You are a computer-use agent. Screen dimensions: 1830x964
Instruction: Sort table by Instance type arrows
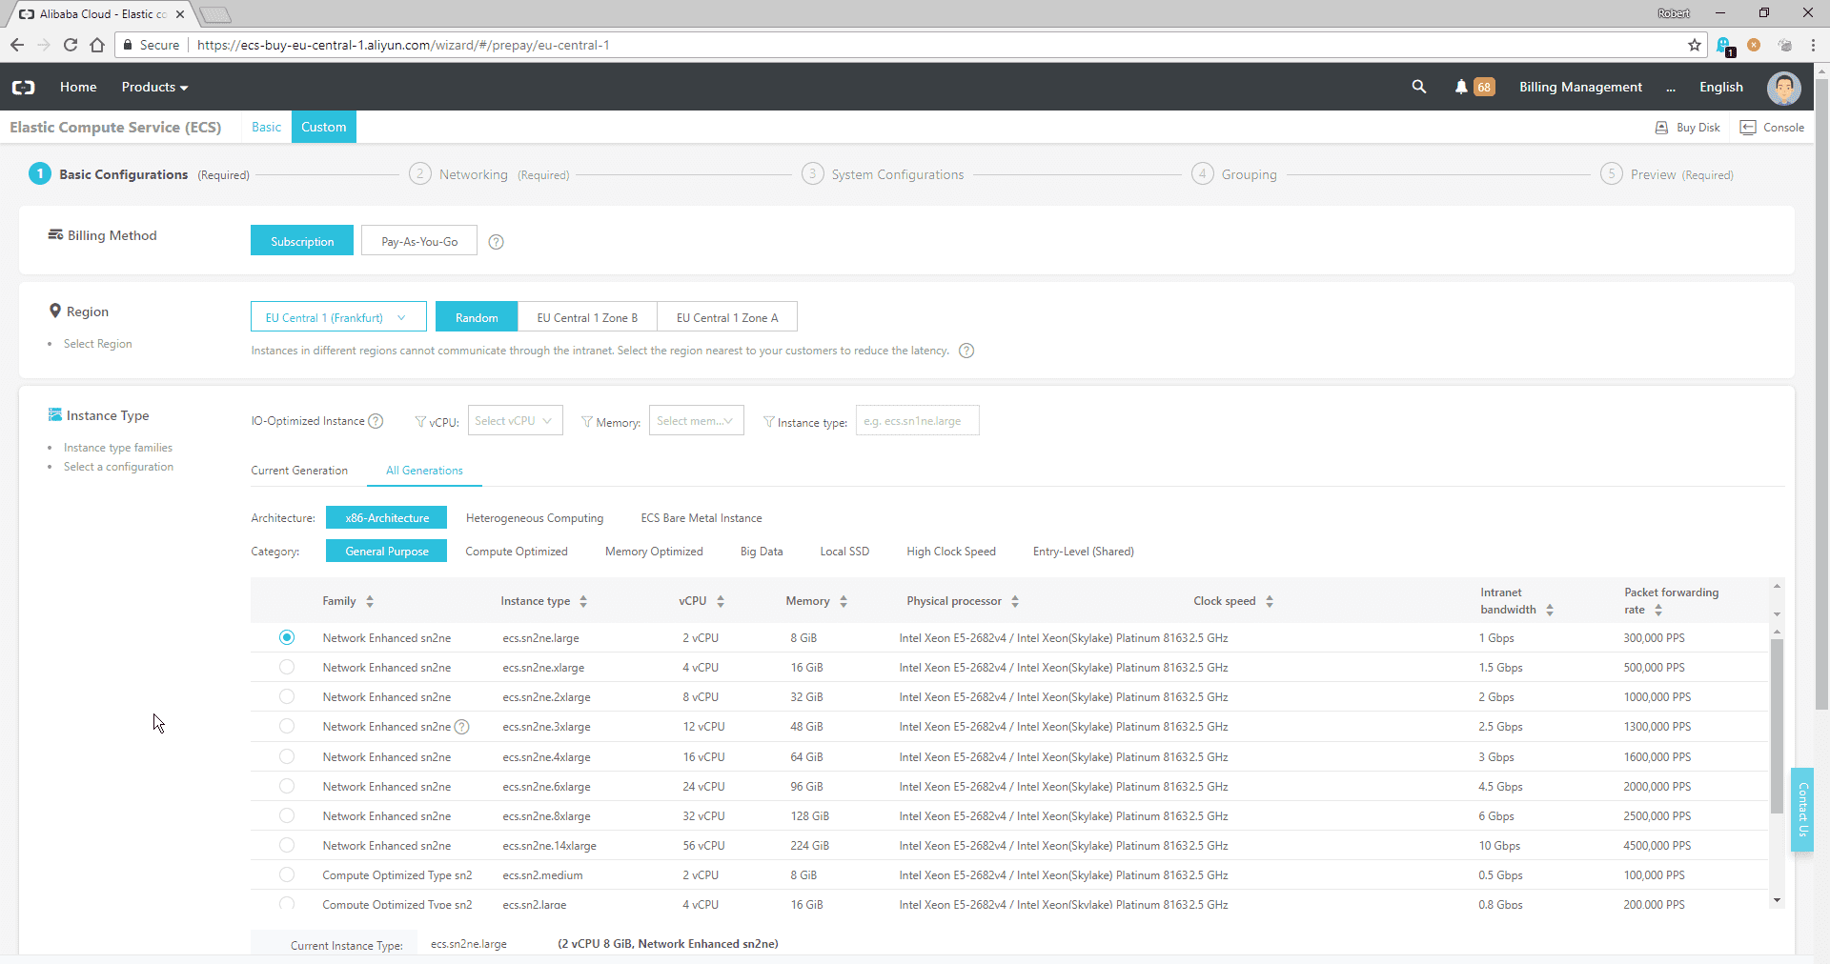pos(583,601)
